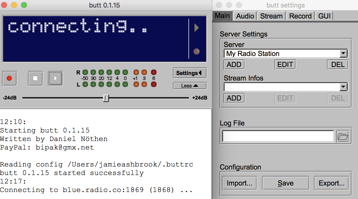Click the 'Reading config' log line
The image size is (358, 199).
[96, 164]
